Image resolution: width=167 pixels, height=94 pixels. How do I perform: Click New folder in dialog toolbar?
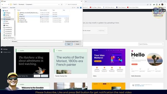13,8
